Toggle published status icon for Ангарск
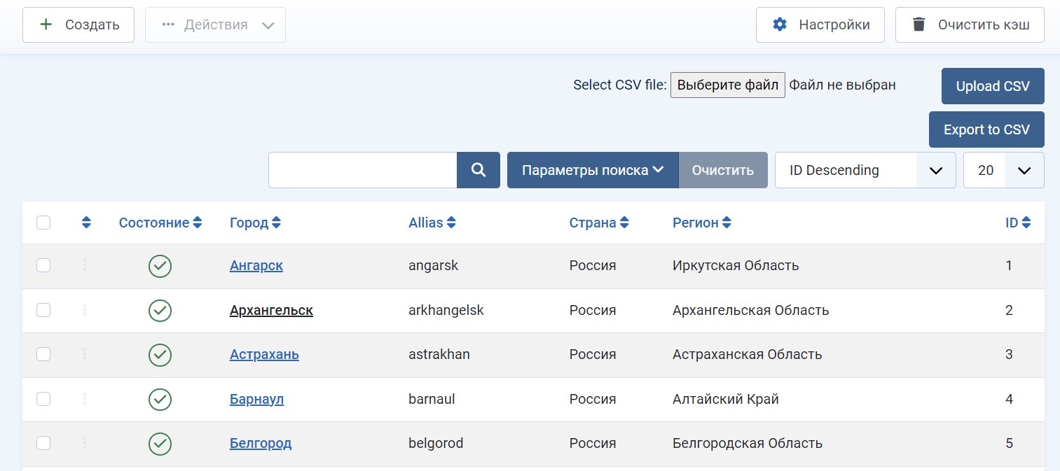Screen dimensions: 1060x471 coord(160,266)
